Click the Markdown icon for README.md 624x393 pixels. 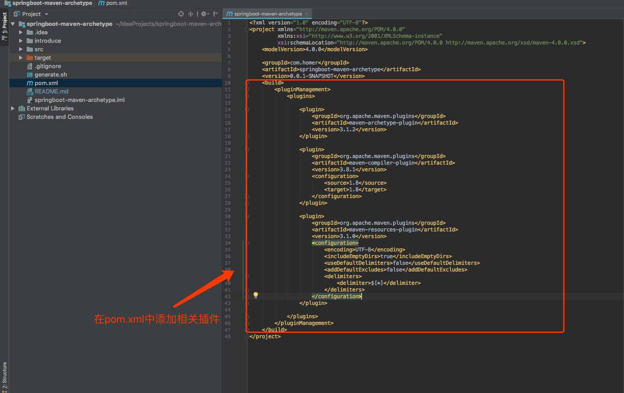pyautogui.click(x=30, y=92)
